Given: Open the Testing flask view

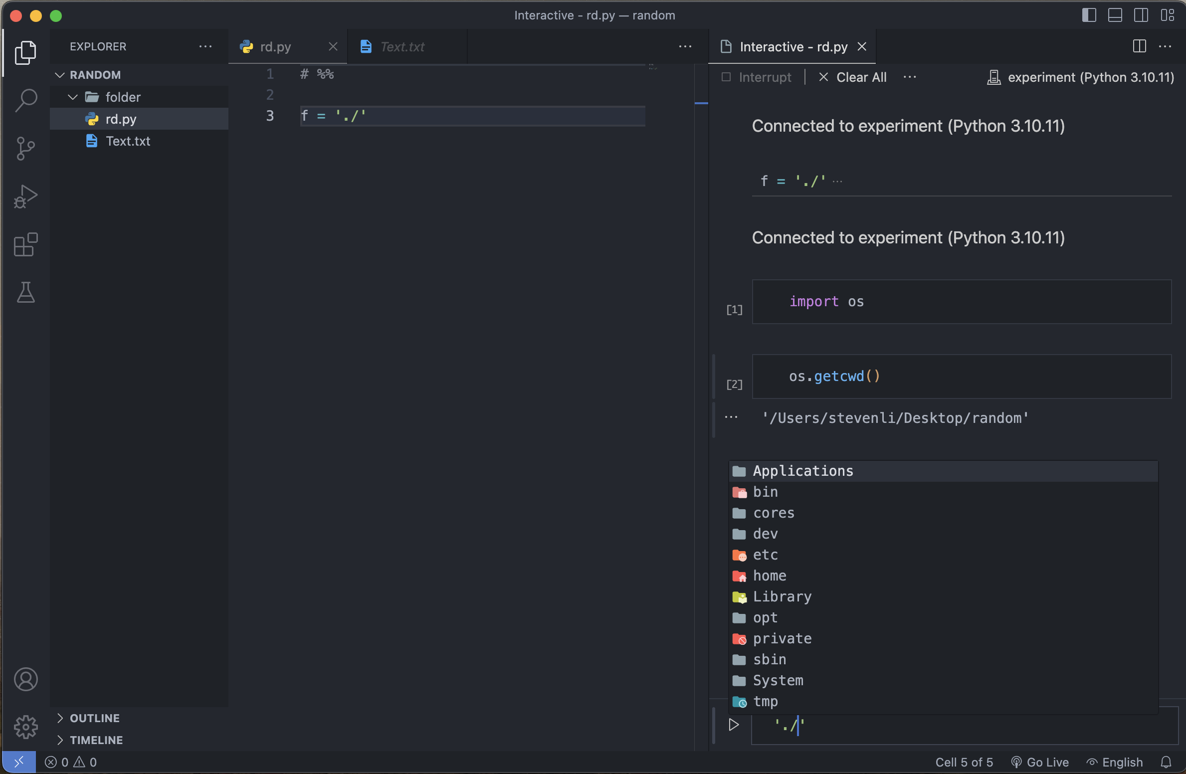Looking at the screenshot, I should [26, 292].
